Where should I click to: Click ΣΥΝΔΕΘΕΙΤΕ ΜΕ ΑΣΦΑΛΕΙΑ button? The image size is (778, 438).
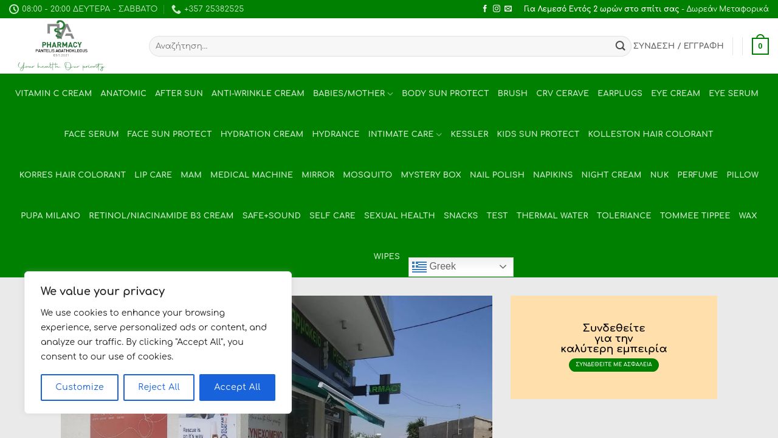coord(614,365)
